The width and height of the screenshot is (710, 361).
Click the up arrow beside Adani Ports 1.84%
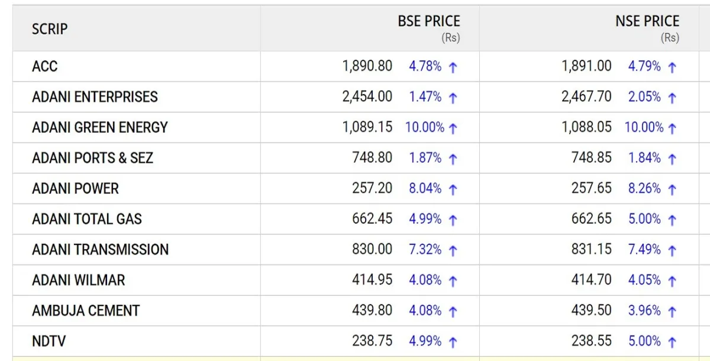coord(672,159)
